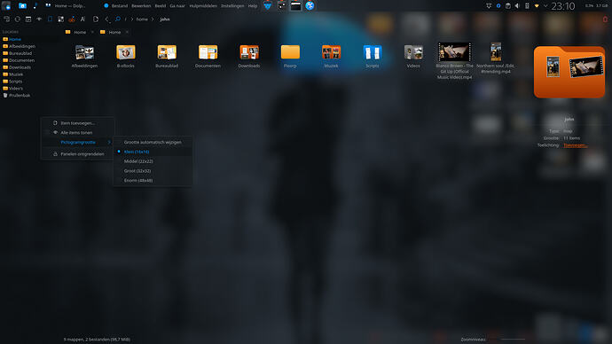Open the Scripts folder in file view
The width and height of the screenshot is (612, 344).
tap(372, 52)
